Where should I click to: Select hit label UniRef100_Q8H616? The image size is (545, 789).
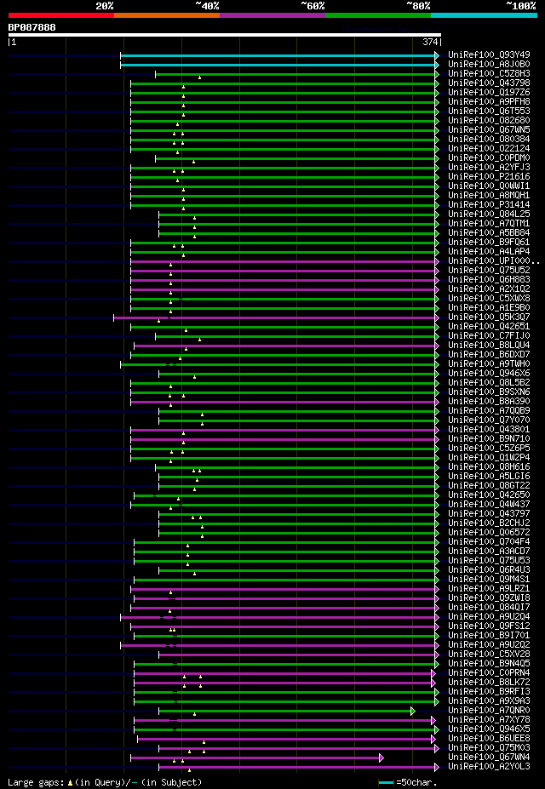489,467
